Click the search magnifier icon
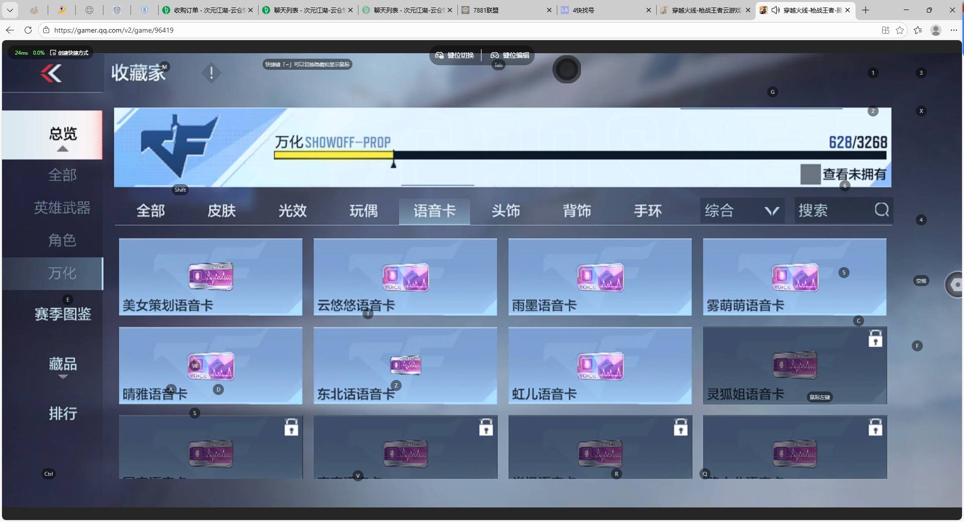 881,210
